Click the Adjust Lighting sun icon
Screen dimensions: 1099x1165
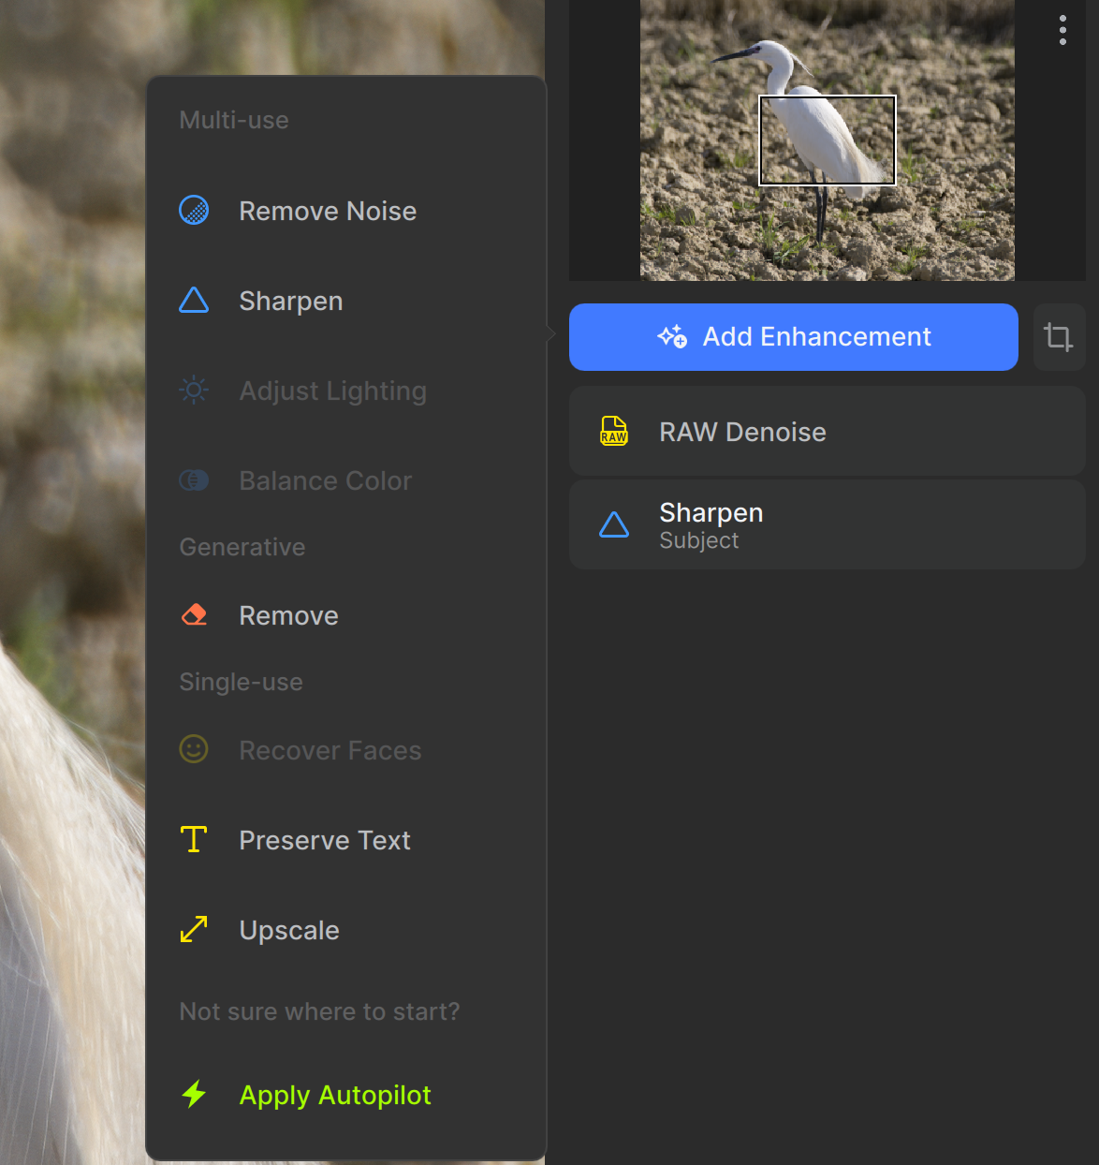(194, 390)
